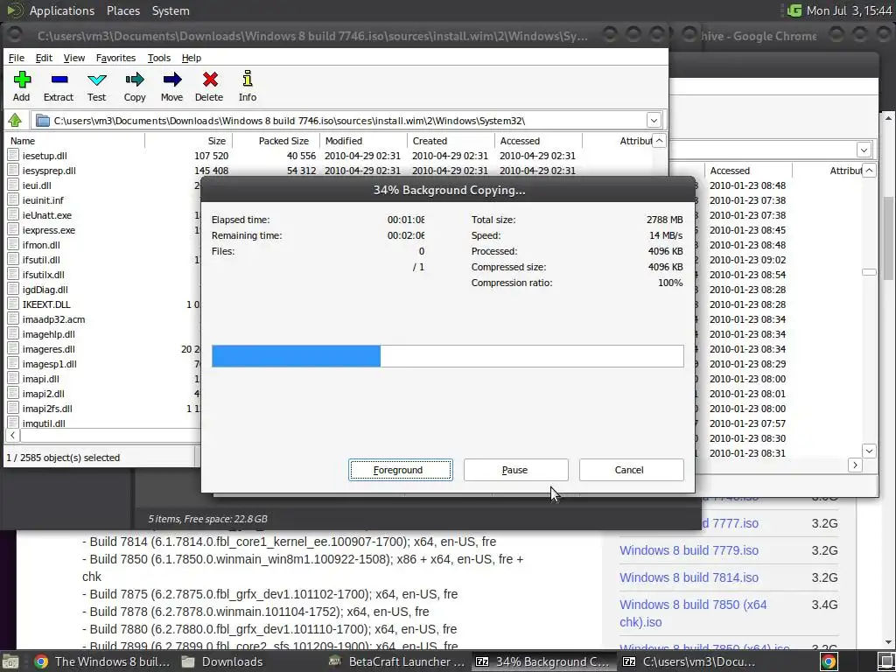Bring the copy operation to Foreground
This screenshot has width=896, height=672.
point(400,470)
